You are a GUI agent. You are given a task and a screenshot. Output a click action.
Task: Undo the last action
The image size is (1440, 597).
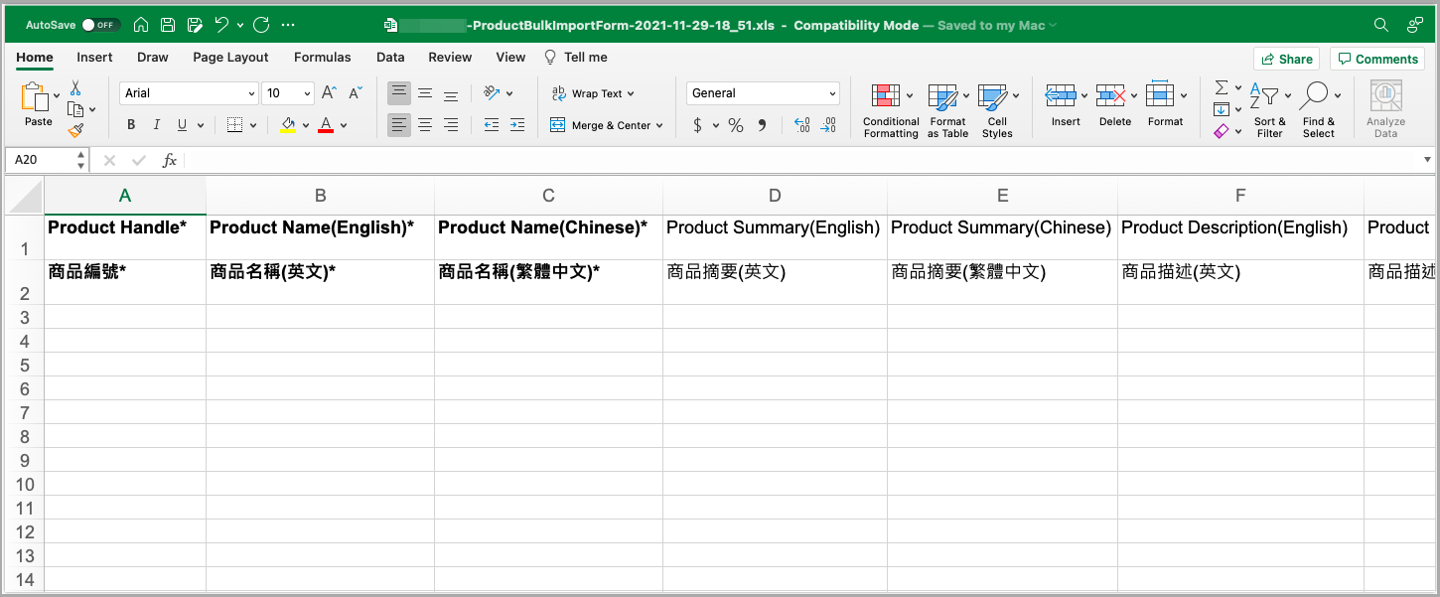[x=221, y=25]
